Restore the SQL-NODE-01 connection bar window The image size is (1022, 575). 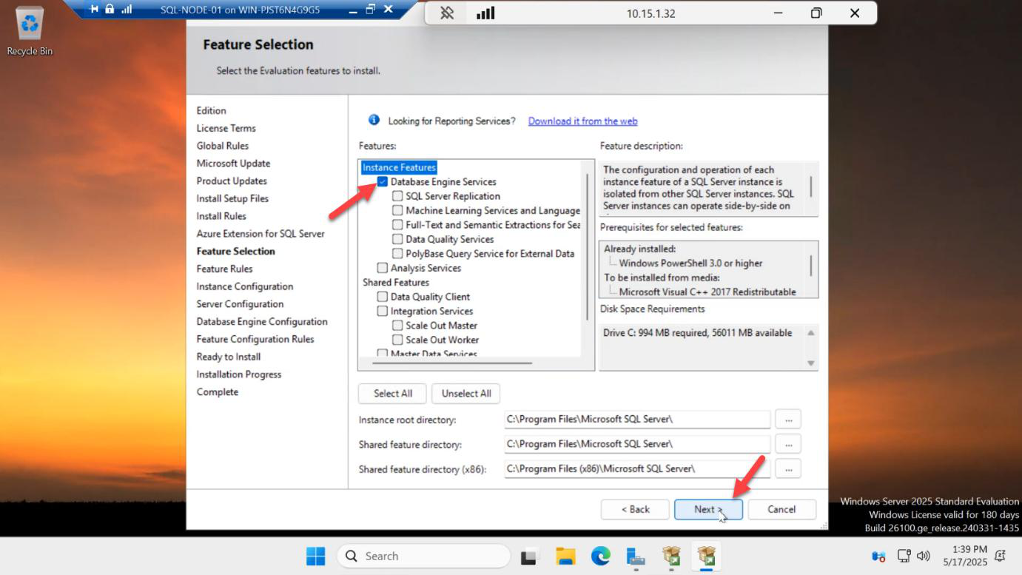[x=371, y=10]
